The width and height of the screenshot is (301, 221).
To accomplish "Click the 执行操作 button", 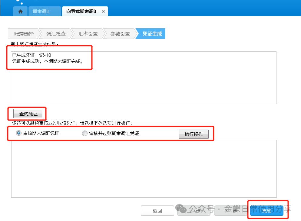I will point(193,134).
